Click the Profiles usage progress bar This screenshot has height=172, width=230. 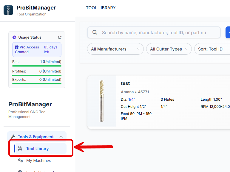point(37,75)
